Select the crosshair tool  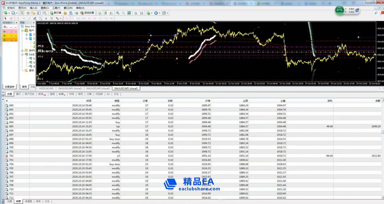11,18
